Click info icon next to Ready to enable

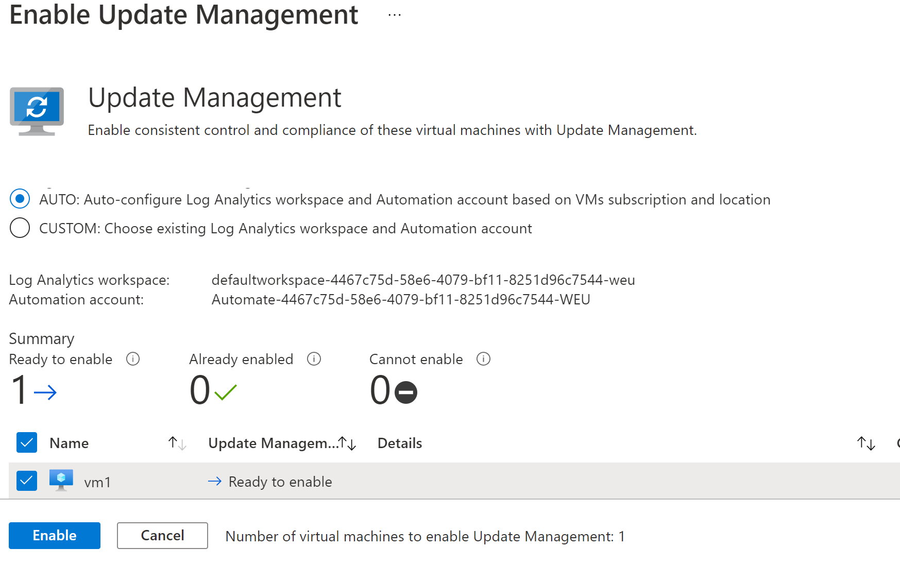click(x=133, y=359)
